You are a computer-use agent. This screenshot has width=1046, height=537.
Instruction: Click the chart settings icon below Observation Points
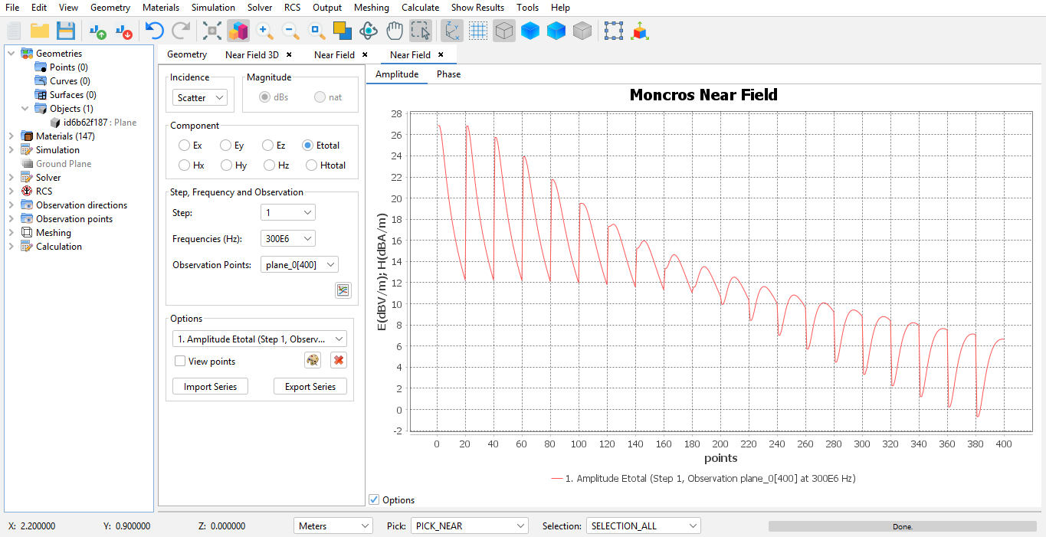[343, 290]
